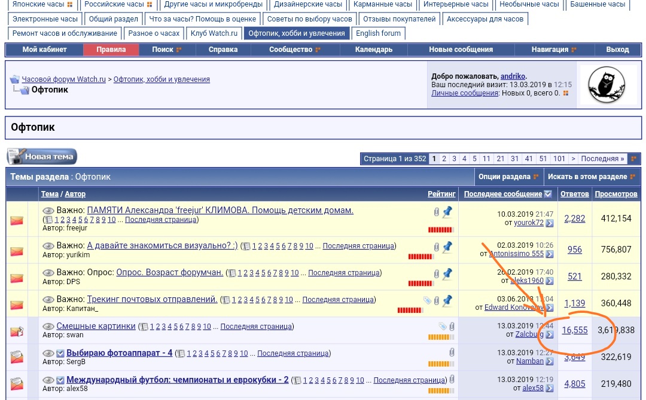The image size is (646, 400).
Task: Open Календарь in the navigation bar
Action: [x=374, y=50]
